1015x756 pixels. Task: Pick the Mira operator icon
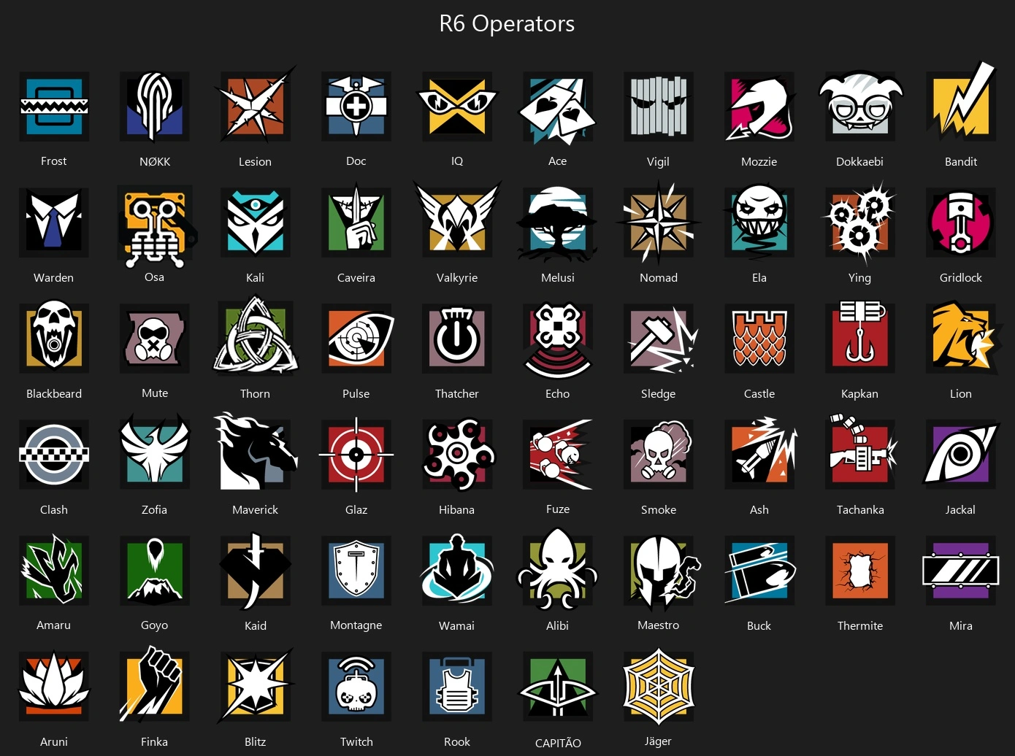pyautogui.click(x=961, y=571)
